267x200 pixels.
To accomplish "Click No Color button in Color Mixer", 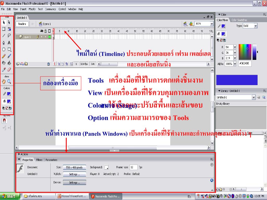I will (x=221, y=40).
